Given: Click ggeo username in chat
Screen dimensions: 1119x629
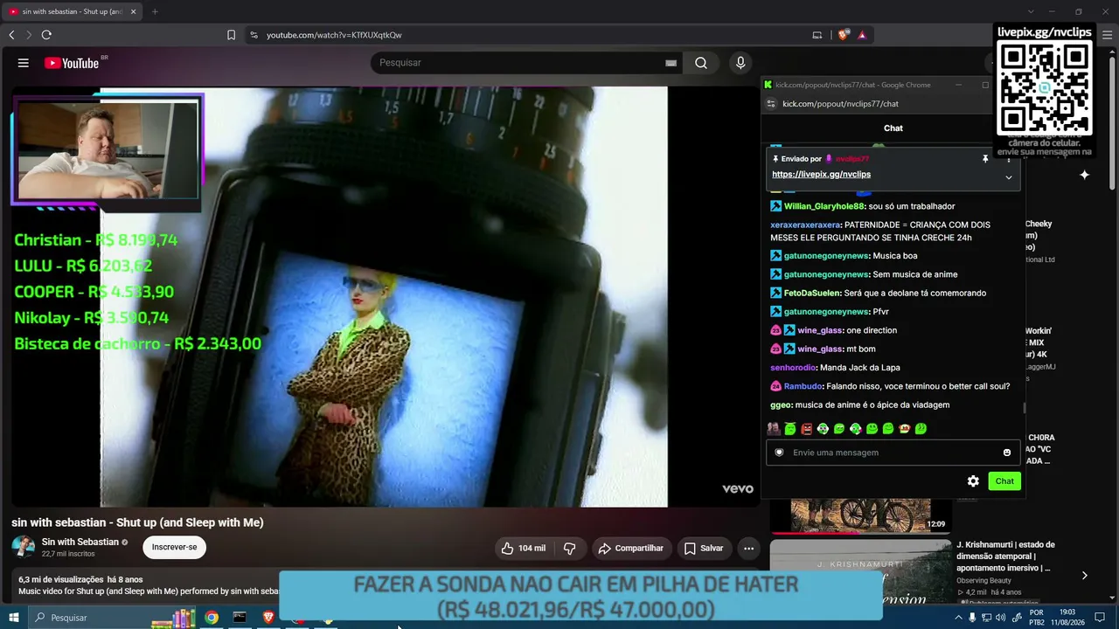Looking at the screenshot, I should point(782,405).
